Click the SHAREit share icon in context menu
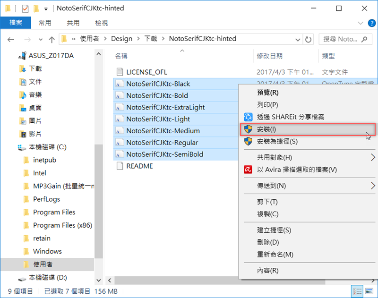 [x=248, y=117]
